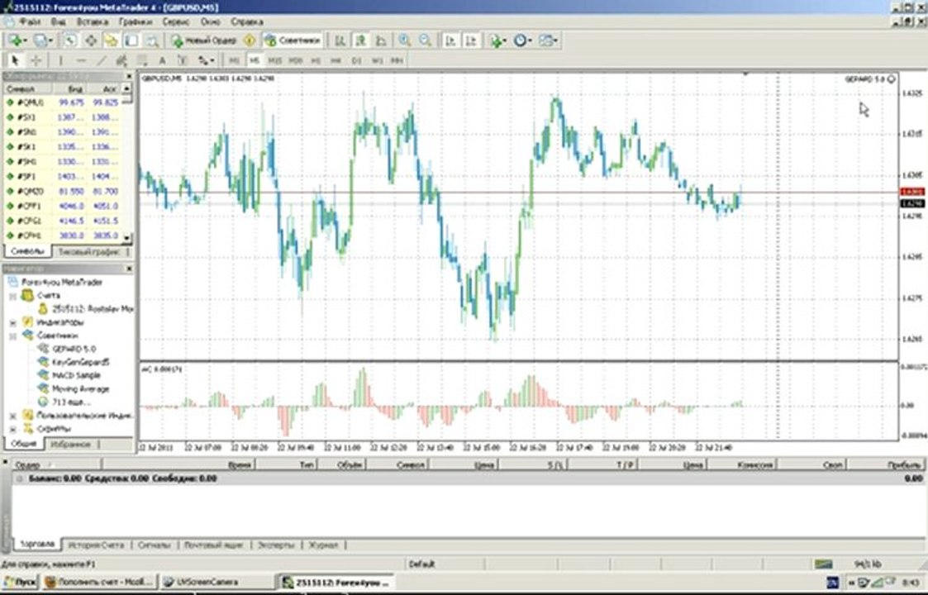The height and width of the screenshot is (595, 928).
Task: Open the arrows objects dropdown
Action: (206, 59)
